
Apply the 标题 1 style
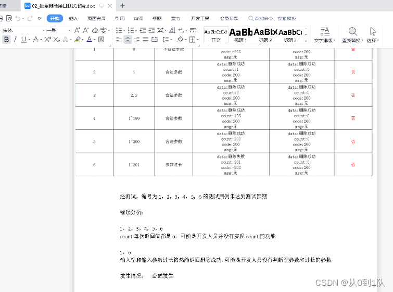(x=240, y=35)
